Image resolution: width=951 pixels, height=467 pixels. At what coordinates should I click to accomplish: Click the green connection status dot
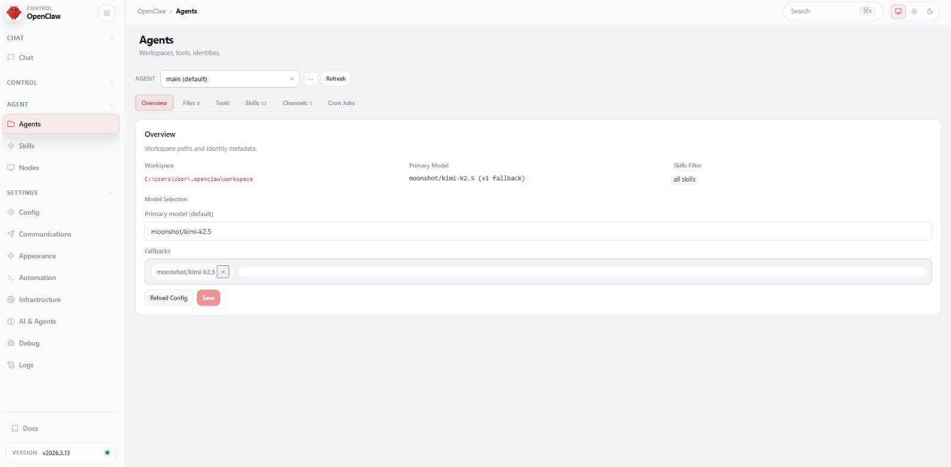pyautogui.click(x=107, y=453)
